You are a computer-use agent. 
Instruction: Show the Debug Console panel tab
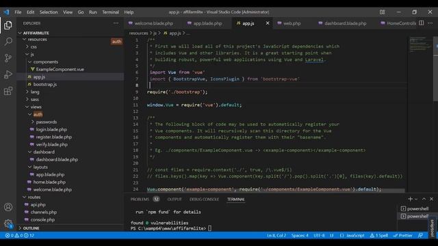click(204, 199)
